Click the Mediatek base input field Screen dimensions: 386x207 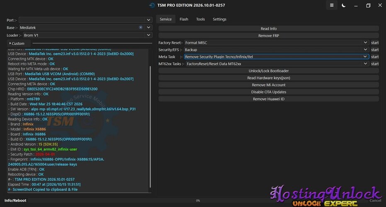79,28
